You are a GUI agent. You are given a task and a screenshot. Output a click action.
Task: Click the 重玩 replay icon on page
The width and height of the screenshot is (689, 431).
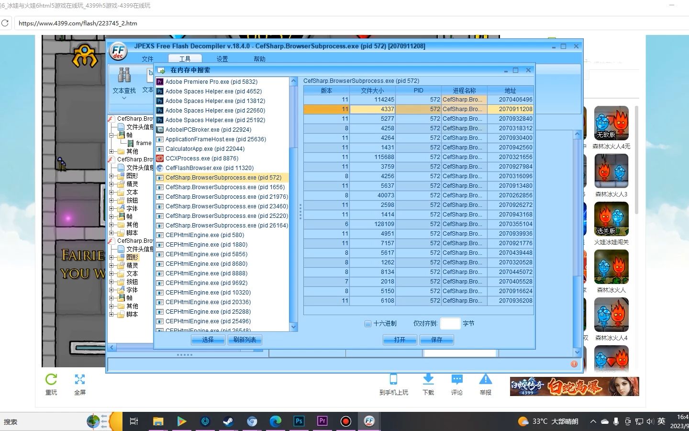pos(51,379)
